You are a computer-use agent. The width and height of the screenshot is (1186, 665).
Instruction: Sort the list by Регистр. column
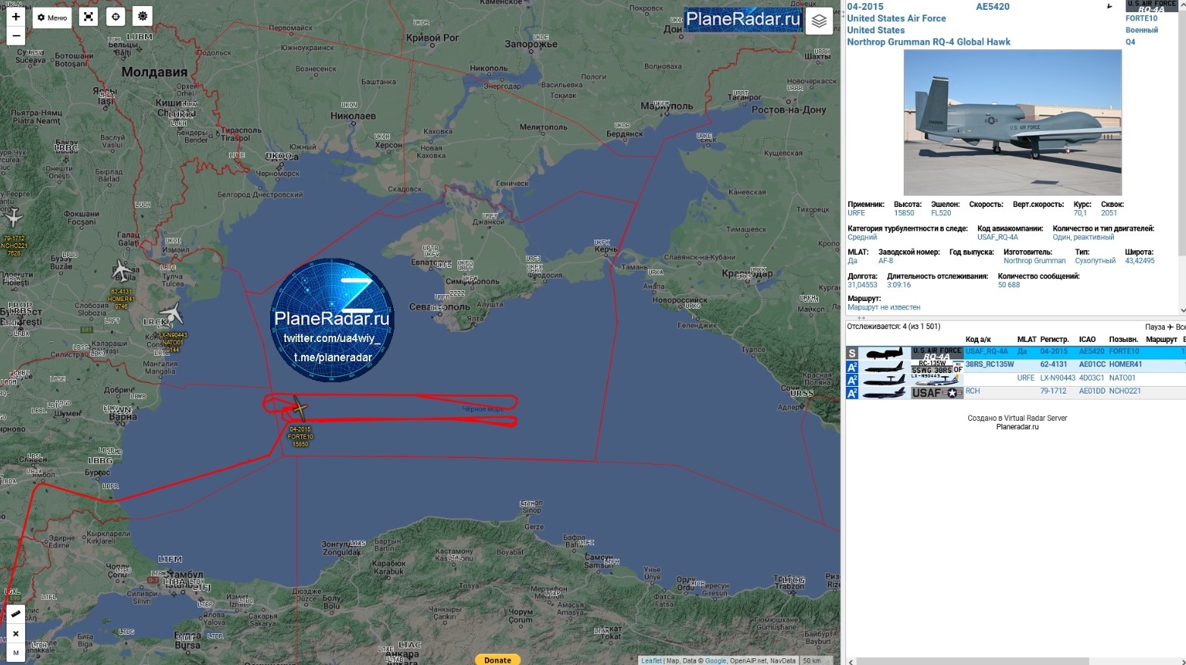1055,340
